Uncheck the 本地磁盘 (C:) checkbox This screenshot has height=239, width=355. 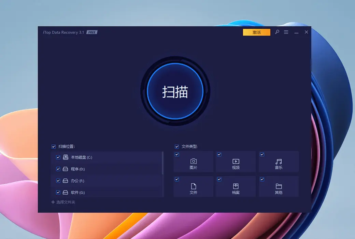[58, 157]
